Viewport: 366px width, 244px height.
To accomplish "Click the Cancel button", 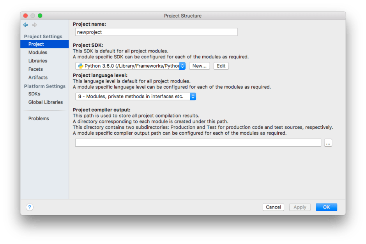I will (273, 207).
